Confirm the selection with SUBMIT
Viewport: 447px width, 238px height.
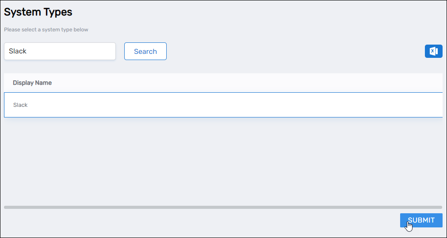(x=421, y=220)
